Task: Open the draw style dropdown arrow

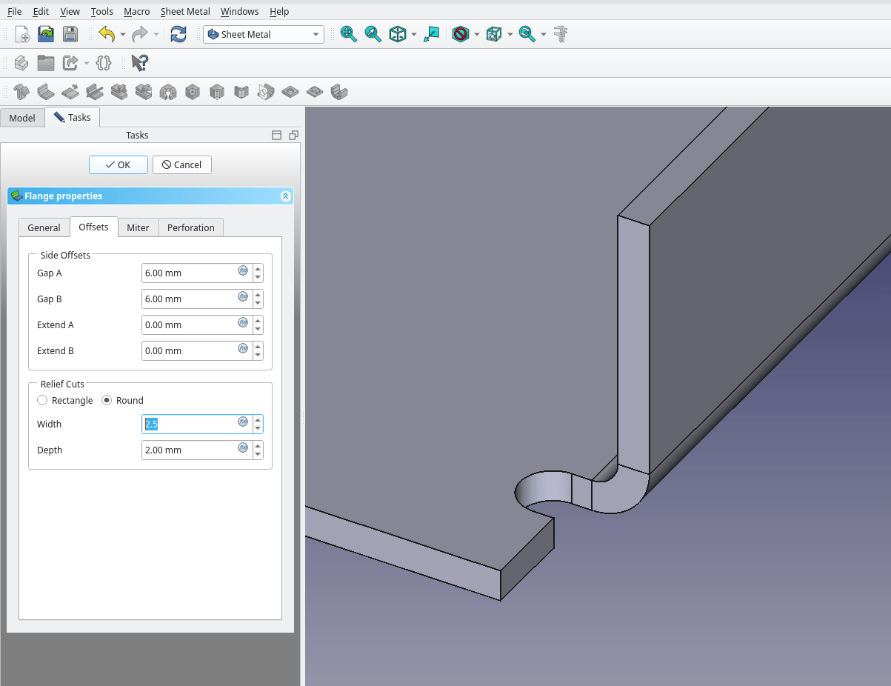Action: coord(477,34)
